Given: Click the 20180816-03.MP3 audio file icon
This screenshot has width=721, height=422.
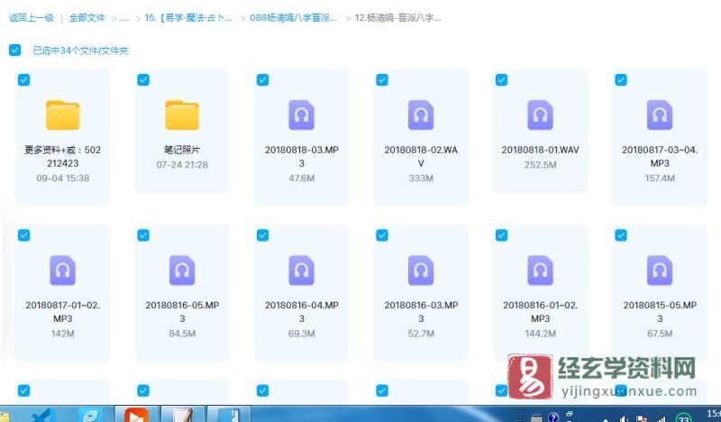Looking at the screenshot, I should point(420,271).
